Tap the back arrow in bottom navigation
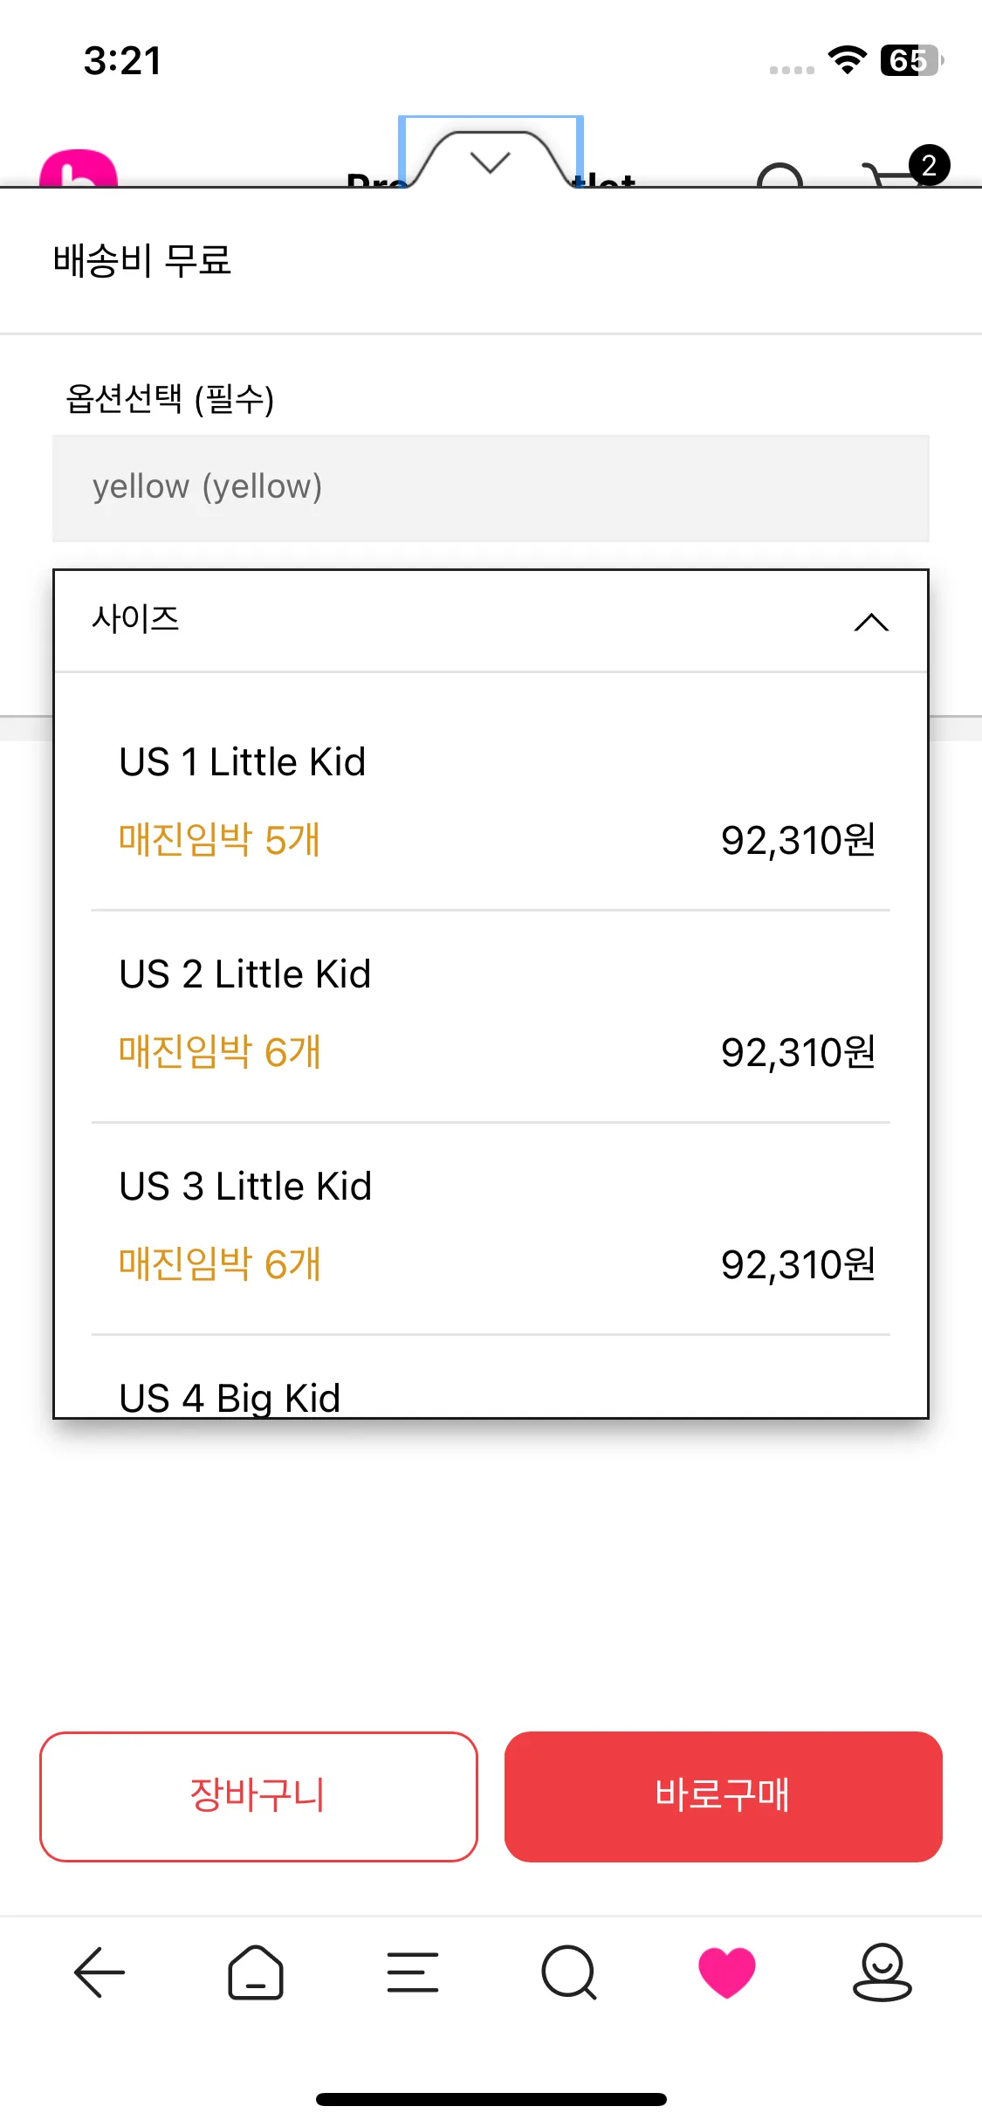982x2127 pixels. click(100, 1972)
